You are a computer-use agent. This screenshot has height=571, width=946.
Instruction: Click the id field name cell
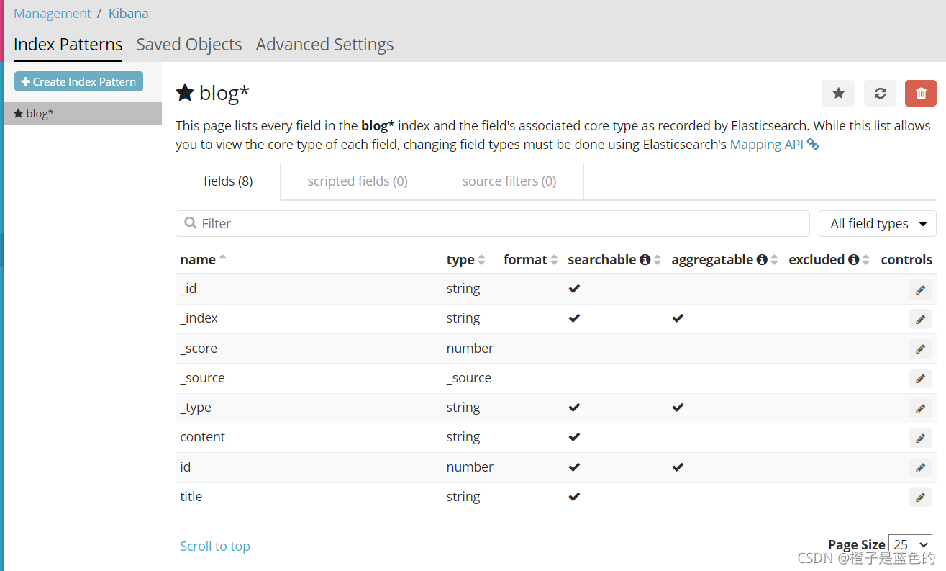click(x=186, y=467)
